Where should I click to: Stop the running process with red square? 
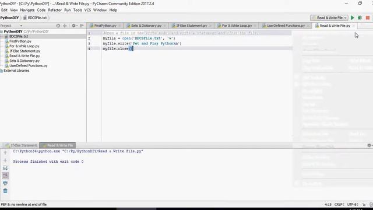click(x=368, y=18)
